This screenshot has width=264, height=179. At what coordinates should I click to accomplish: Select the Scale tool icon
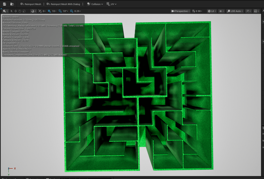click(24, 11)
